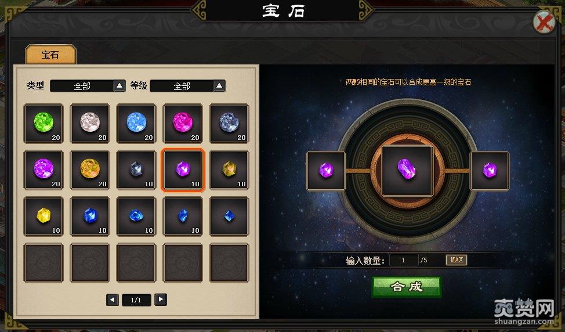Select the orange round gem with count 20

tap(90, 170)
